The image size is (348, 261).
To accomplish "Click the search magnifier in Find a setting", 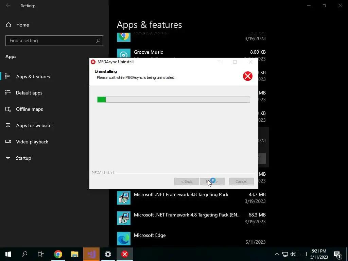I will click(x=98, y=41).
